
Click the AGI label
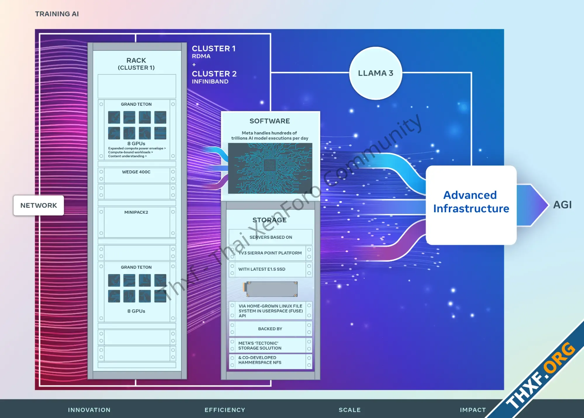(x=562, y=205)
